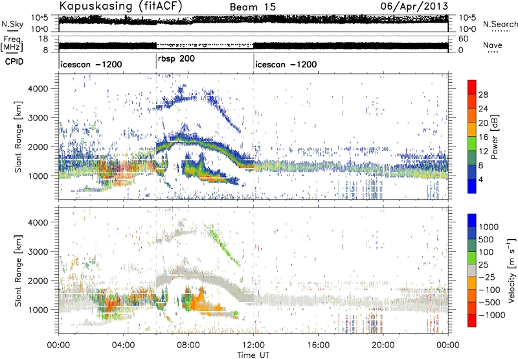The image size is (518, 359).
Task: Select the "-500" label on Velocity color bar
Action: point(489,302)
